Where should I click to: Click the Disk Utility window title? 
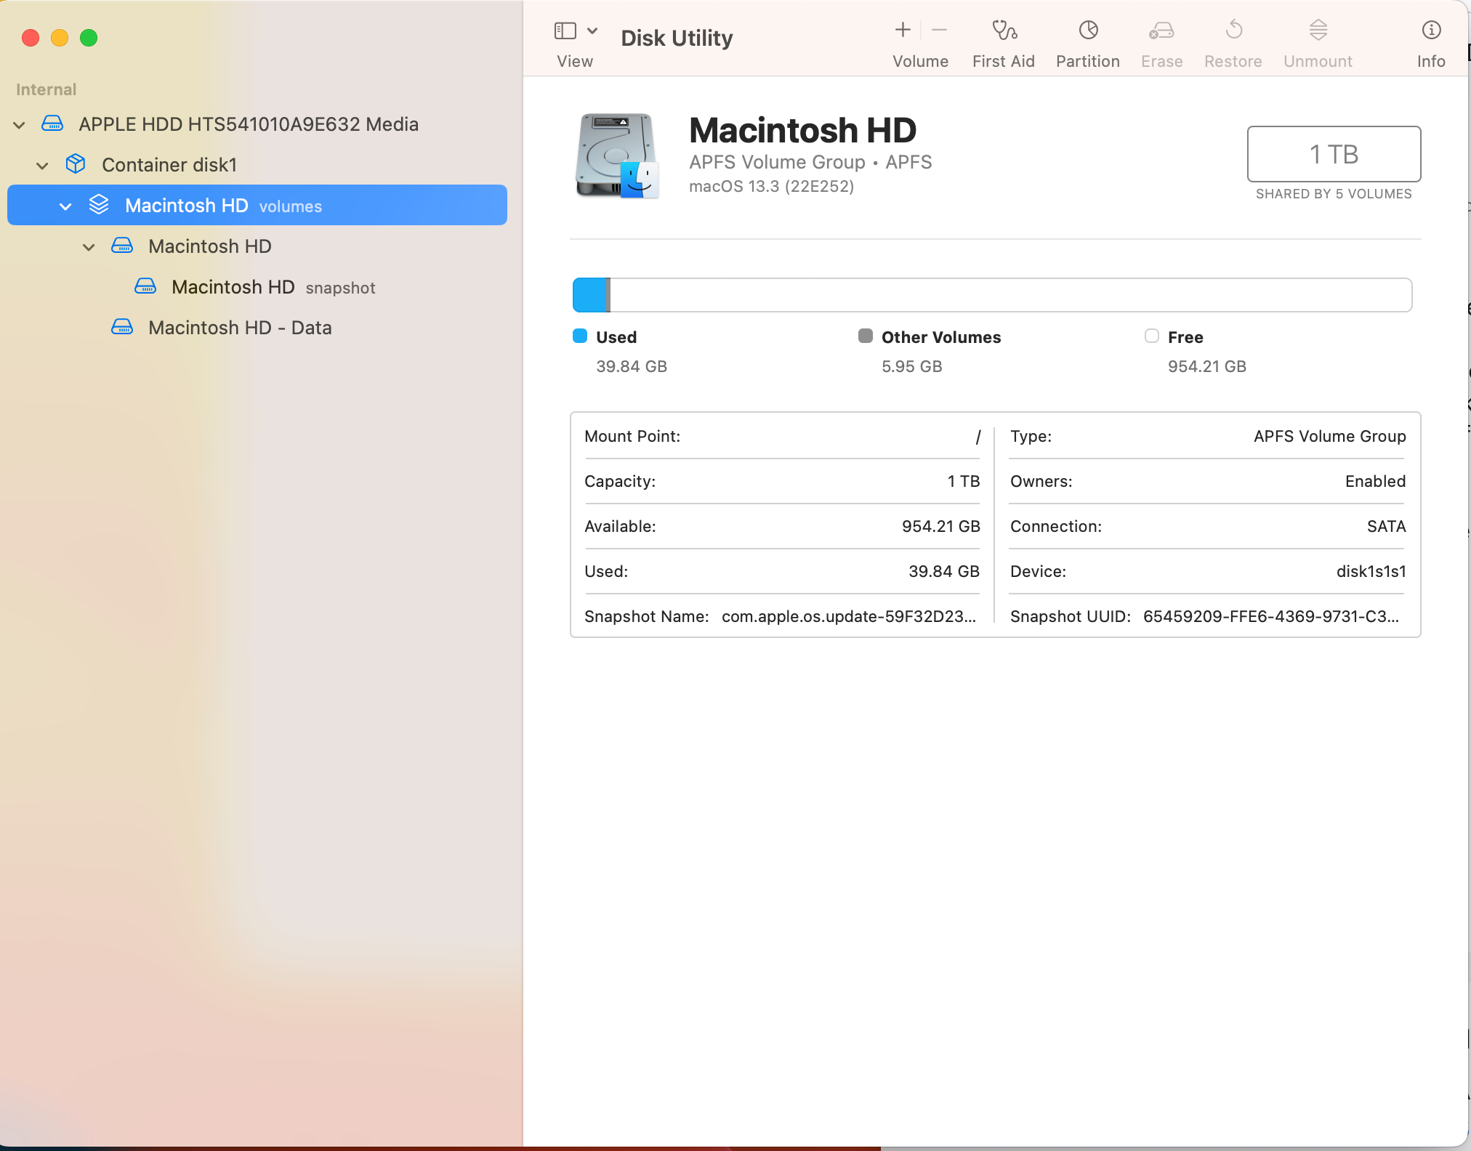click(x=677, y=38)
